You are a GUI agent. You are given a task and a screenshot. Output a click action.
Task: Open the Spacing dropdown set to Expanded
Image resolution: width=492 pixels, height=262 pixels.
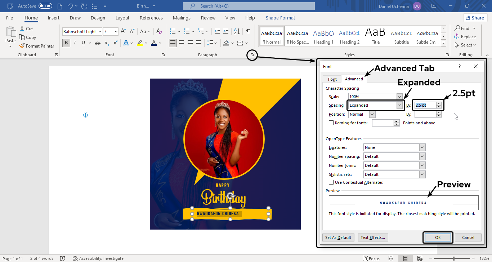tap(399, 105)
